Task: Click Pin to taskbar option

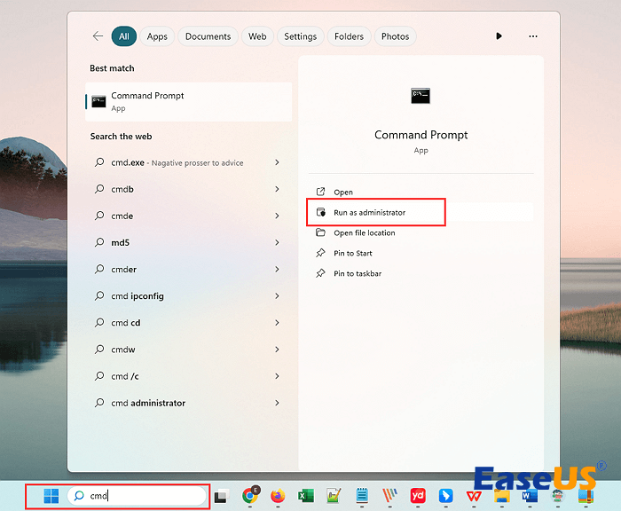Action: coord(357,274)
